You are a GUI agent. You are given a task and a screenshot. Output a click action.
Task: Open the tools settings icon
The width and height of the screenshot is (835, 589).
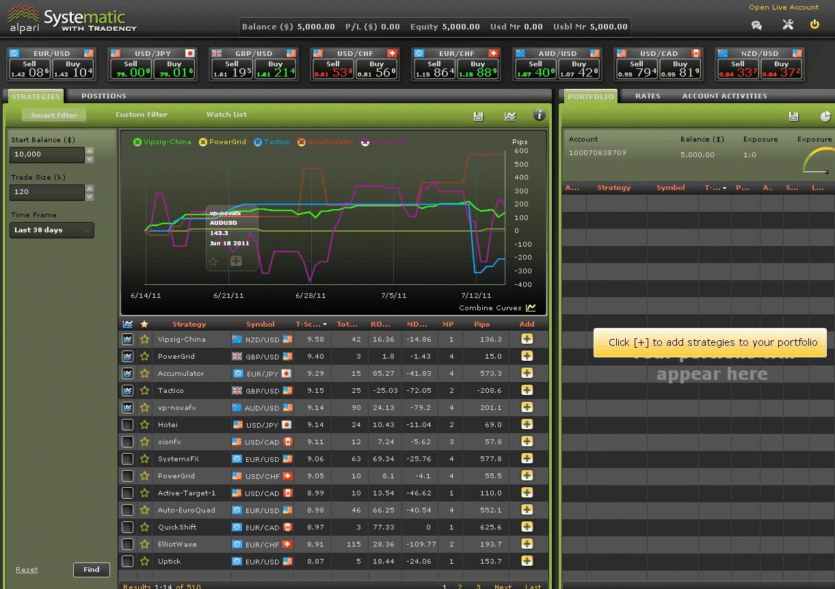[x=787, y=25]
